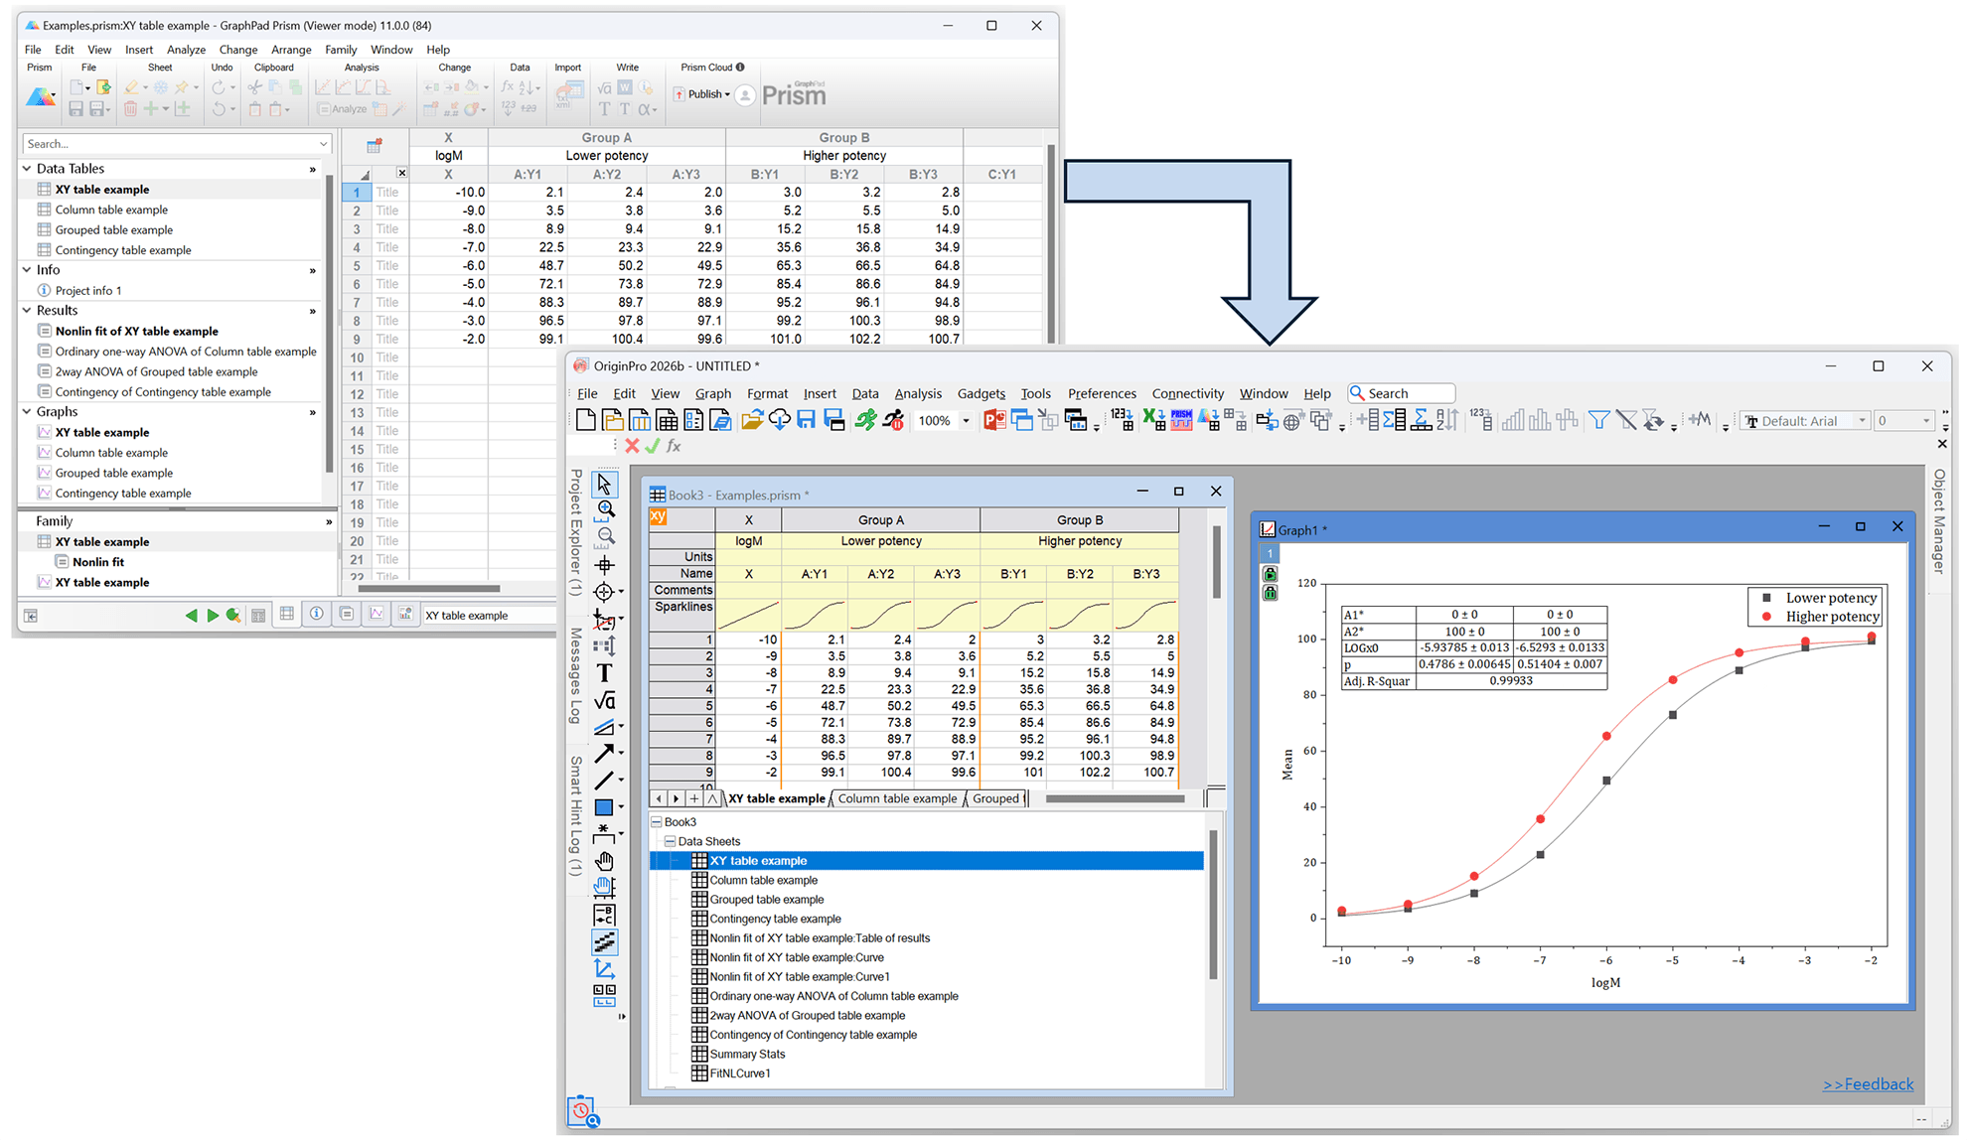Open the Family menu in Prism
Screen dimensions: 1967x1141
341,50
